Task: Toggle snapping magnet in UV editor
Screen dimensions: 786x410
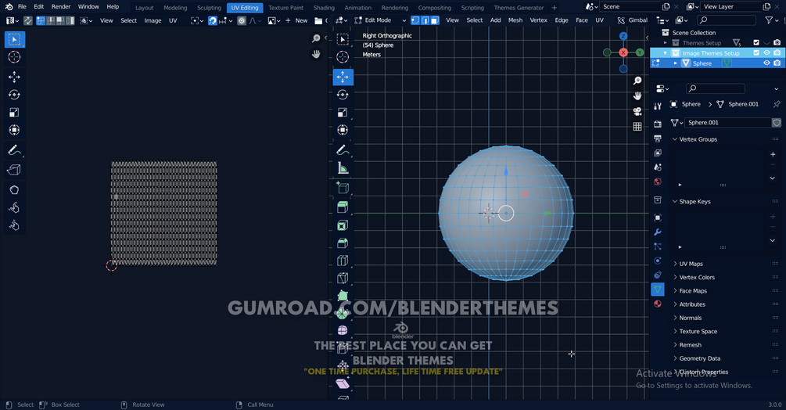Action: [x=213, y=20]
